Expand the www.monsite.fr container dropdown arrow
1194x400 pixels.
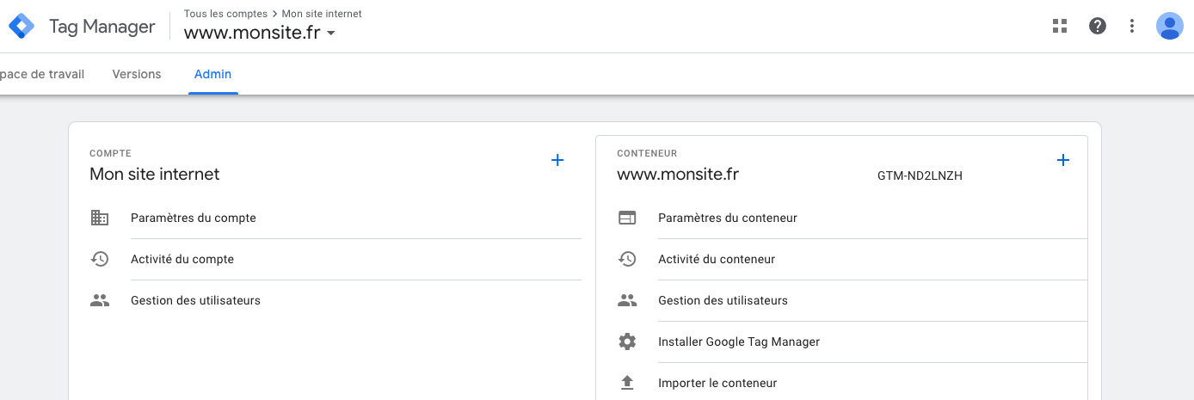tap(331, 34)
